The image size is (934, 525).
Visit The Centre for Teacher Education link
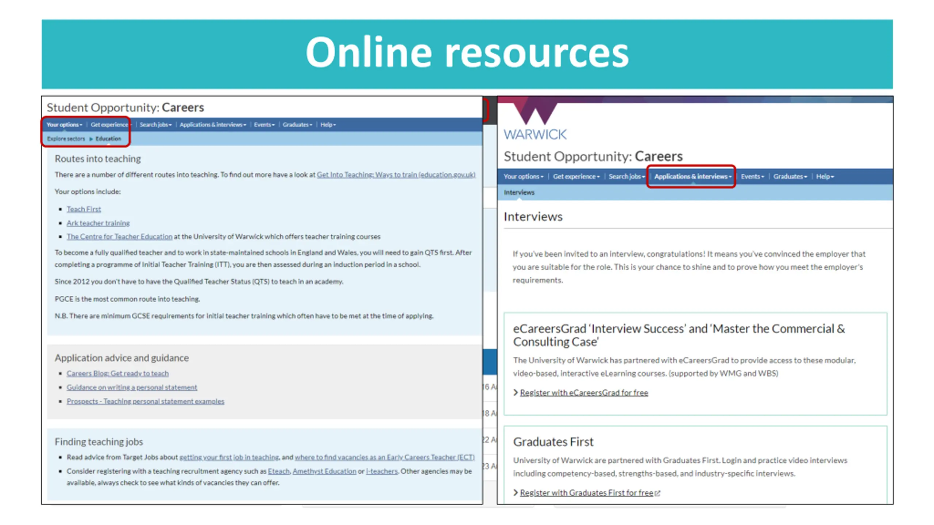tap(119, 236)
